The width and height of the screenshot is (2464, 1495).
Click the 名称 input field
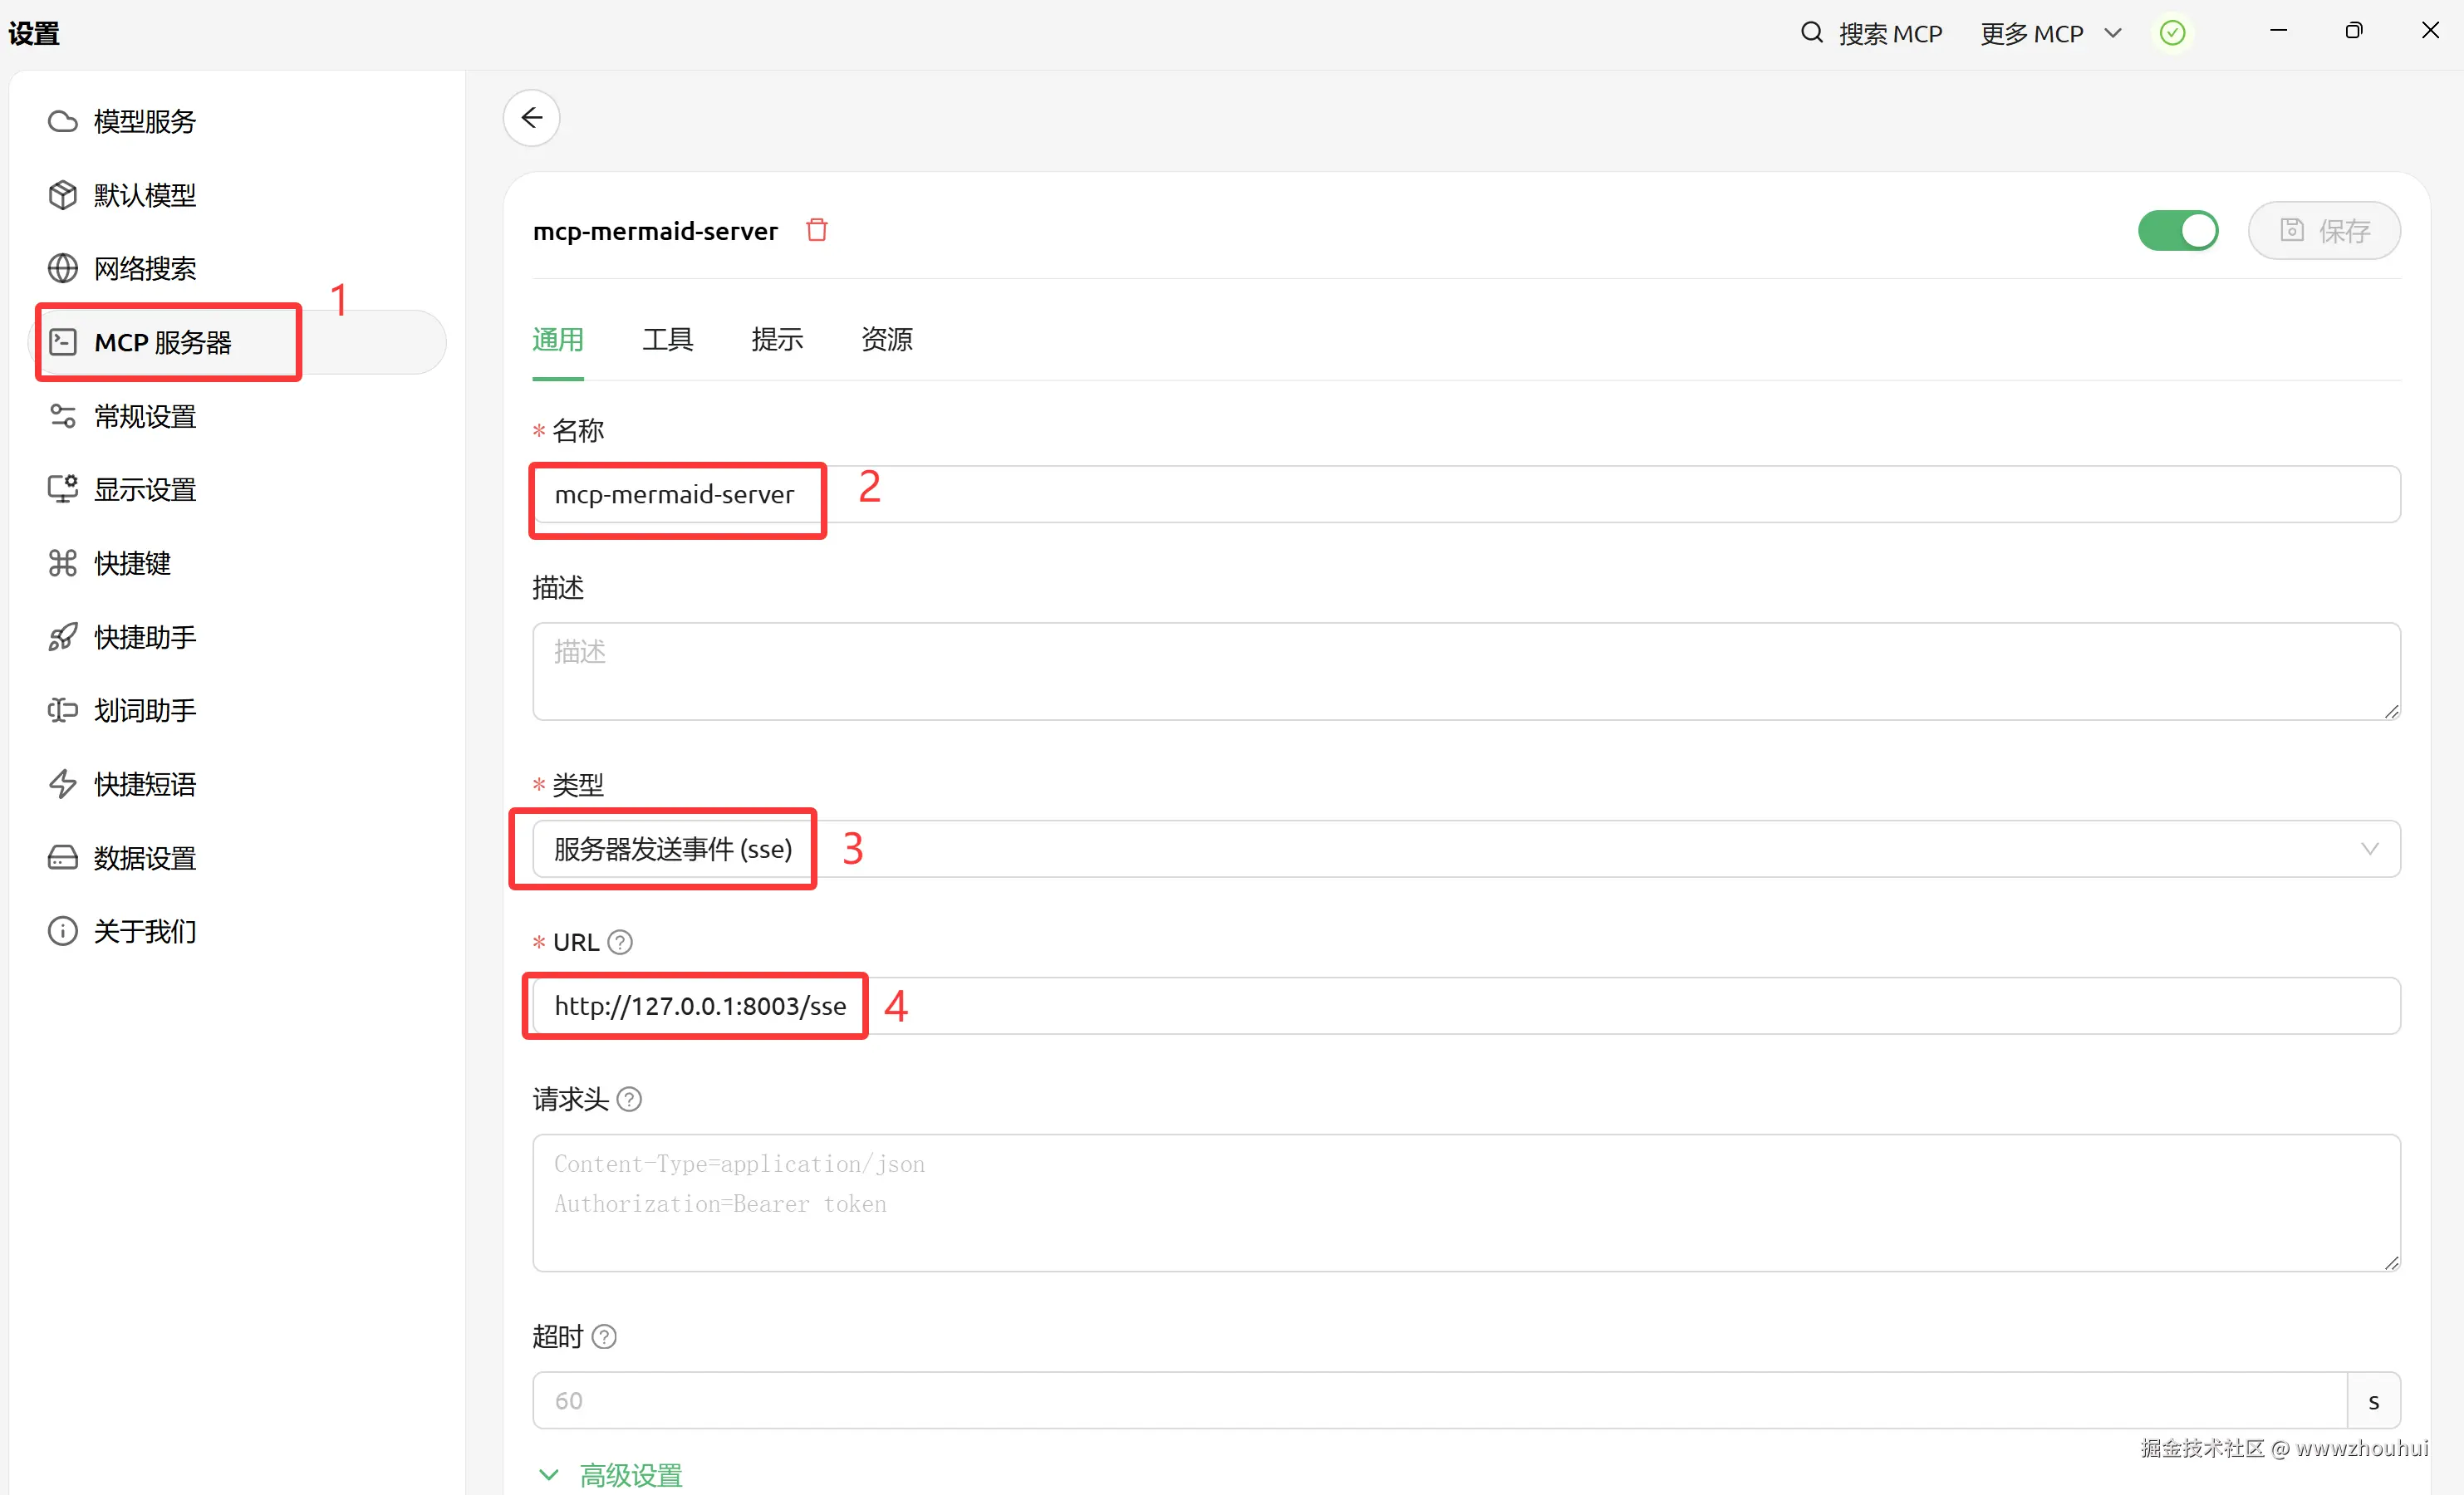point(1466,494)
